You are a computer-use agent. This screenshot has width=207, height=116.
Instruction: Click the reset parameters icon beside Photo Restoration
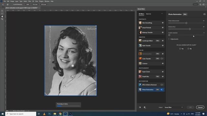point(204,14)
